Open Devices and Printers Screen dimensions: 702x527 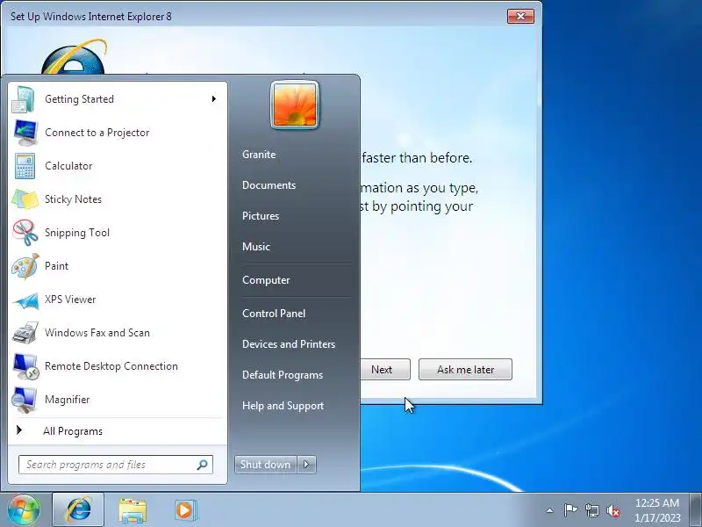coord(289,344)
